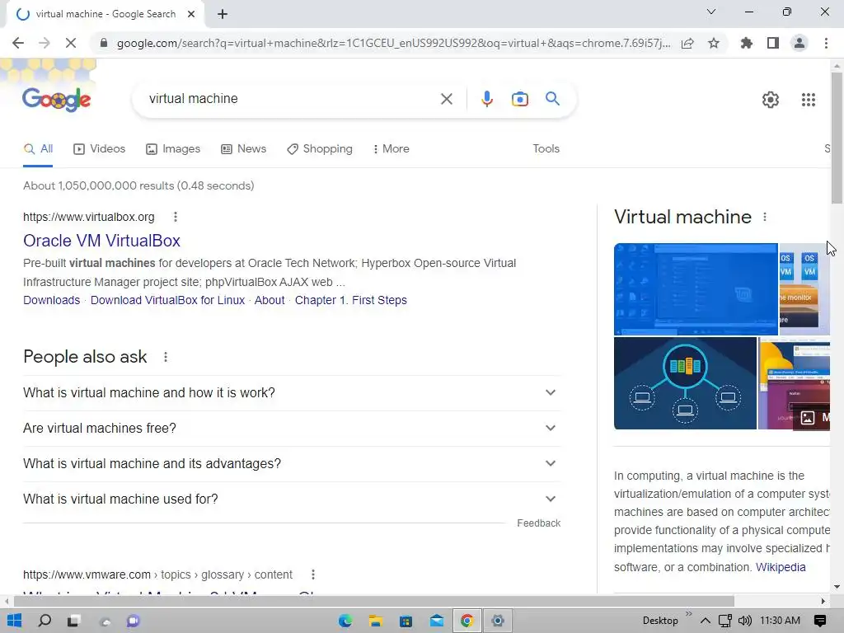Expand 'What is virtual machine used for?'
This screenshot has width=844, height=633.
pyautogui.click(x=292, y=499)
